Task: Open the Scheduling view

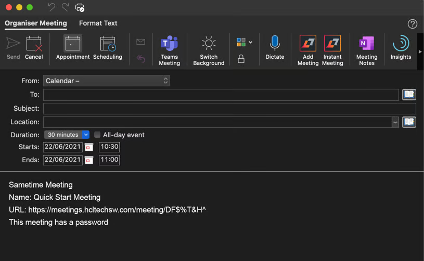Action: point(108,48)
